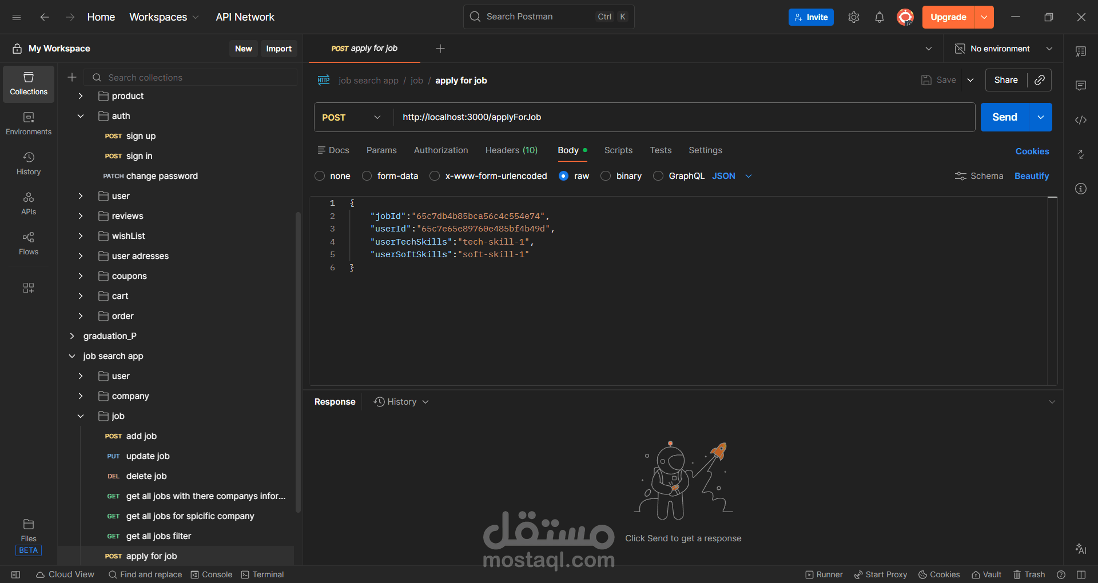Open settings gear icon
Image resolution: width=1098 pixels, height=583 pixels.
[854, 17]
